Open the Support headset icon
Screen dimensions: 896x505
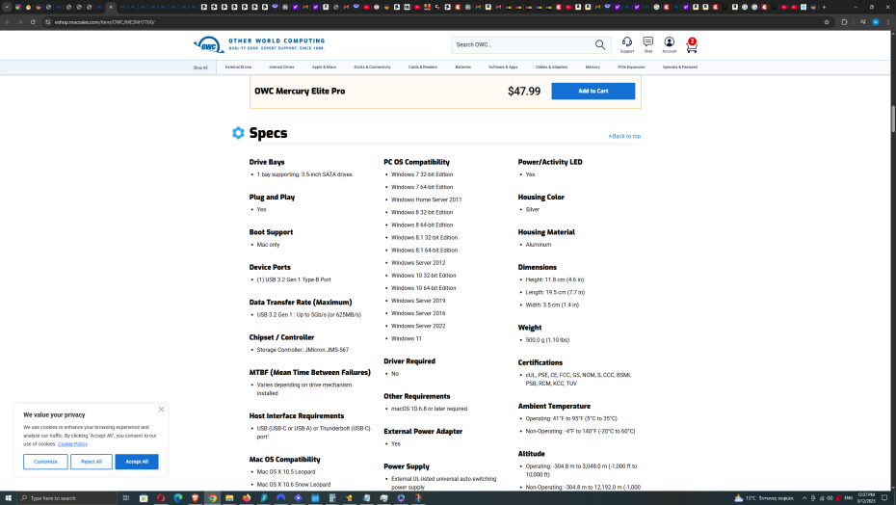627,44
